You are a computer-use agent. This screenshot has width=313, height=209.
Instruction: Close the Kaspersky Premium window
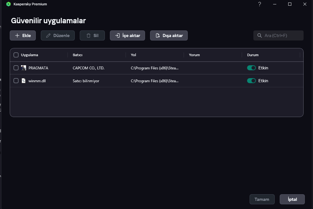[305, 4]
